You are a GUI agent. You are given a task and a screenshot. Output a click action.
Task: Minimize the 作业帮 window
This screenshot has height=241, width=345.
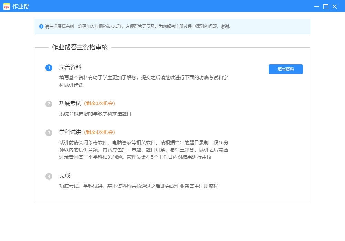point(316,6)
